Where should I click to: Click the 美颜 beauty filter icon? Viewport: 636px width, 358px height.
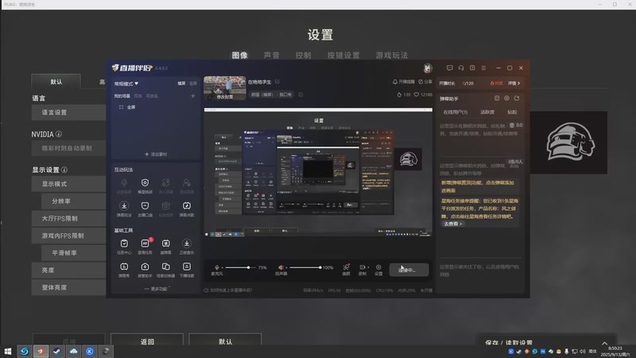(x=346, y=267)
